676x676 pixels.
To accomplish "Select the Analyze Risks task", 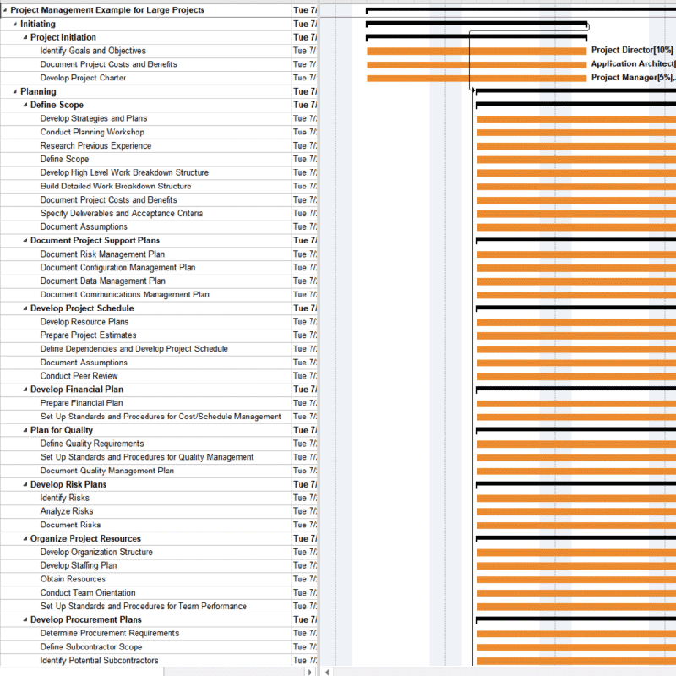I will coord(67,511).
